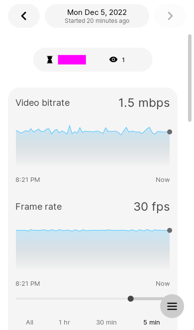Click the time range slider handle
The image size is (194, 330).
131,299
